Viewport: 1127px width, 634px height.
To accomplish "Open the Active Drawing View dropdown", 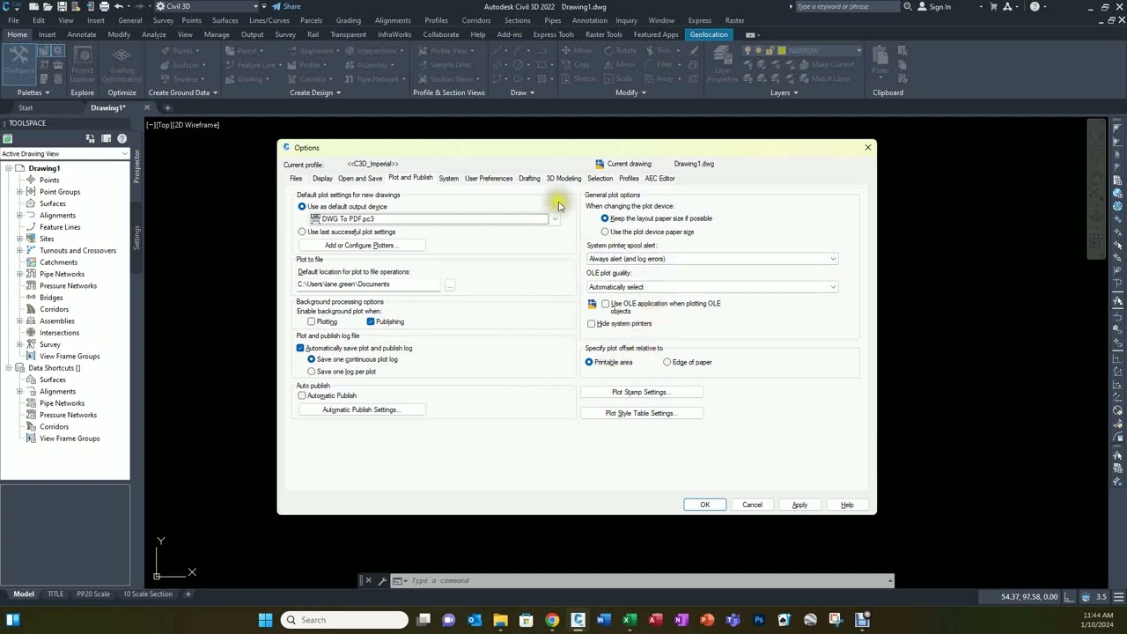I will (x=124, y=154).
